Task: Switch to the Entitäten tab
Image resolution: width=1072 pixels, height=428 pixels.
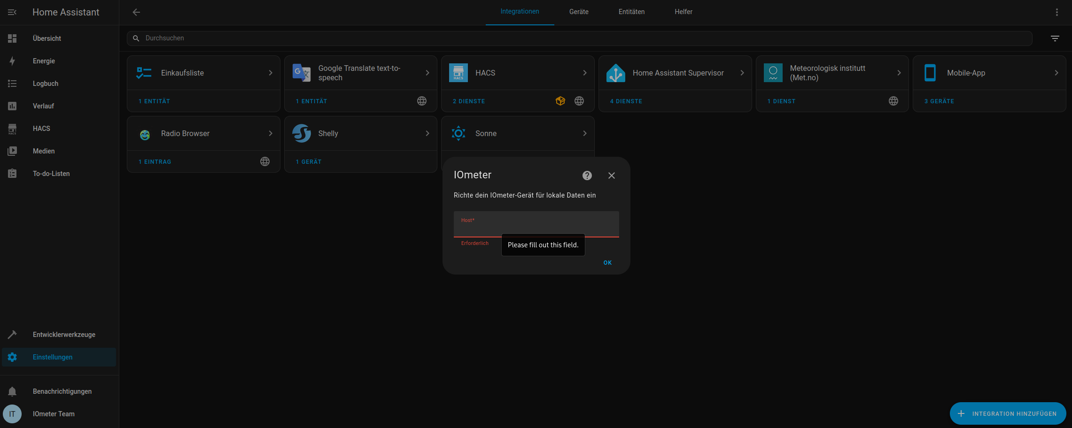Action: click(631, 12)
